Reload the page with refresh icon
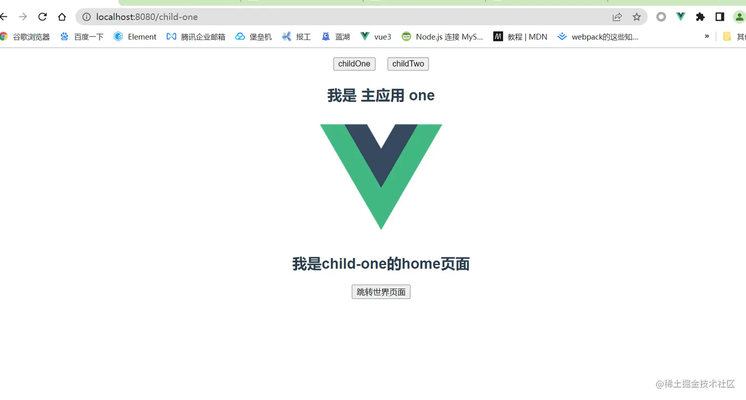 42,17
